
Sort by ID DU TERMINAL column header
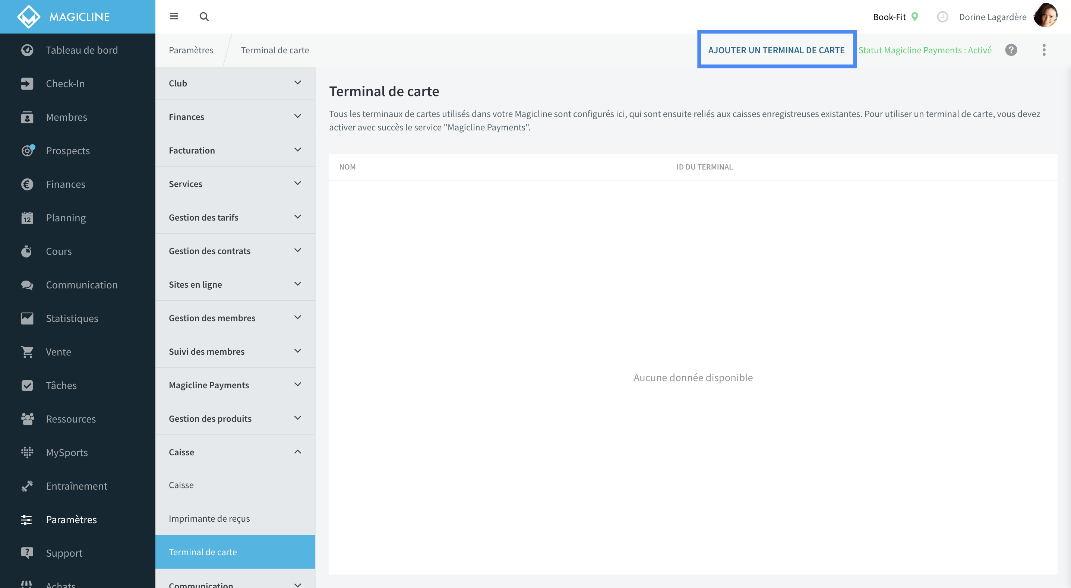[704, 167]
